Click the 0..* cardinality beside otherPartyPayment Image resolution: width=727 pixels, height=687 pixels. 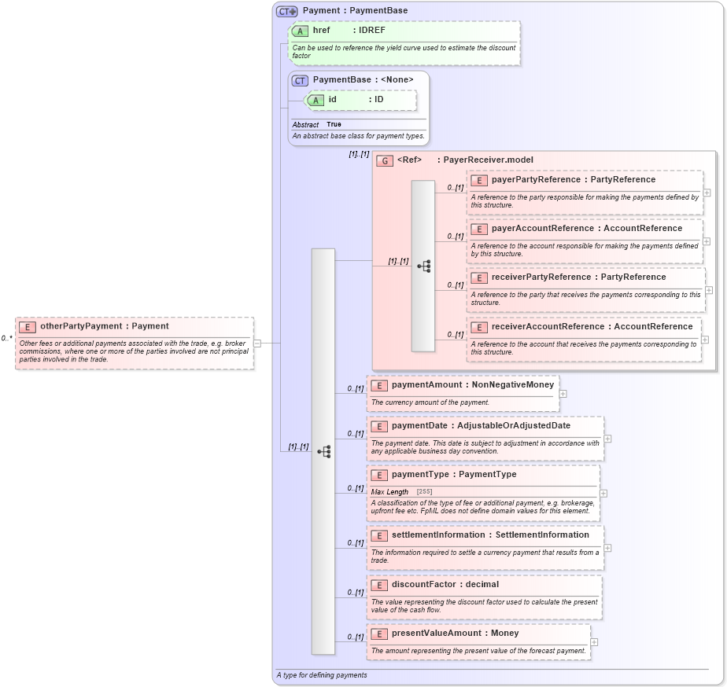pos(7,339)
